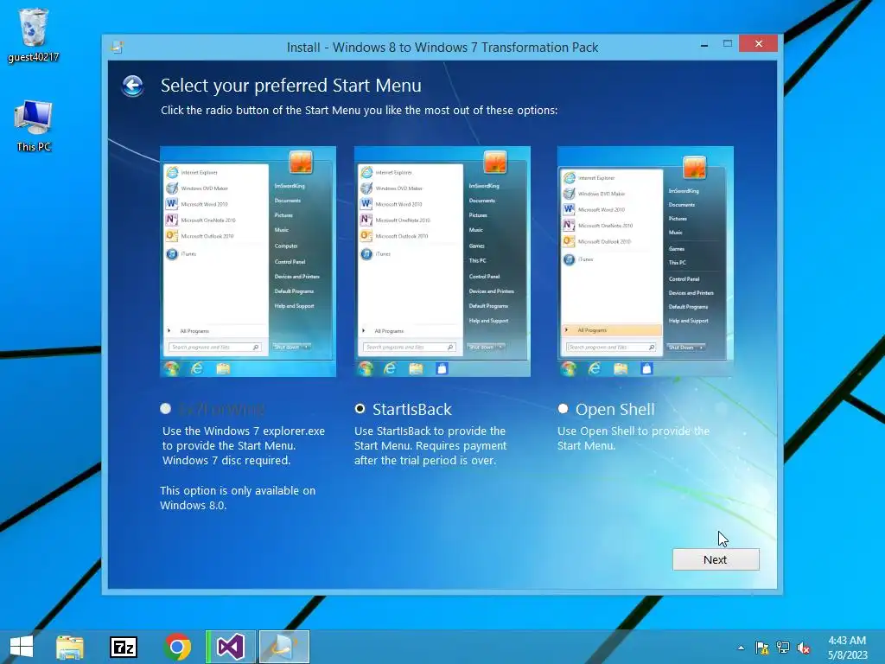The width and height of the screenshot is (885, 664).
Task: Close the Transformation Pack installer window
Action: (x=758, y=43)
